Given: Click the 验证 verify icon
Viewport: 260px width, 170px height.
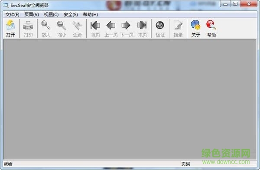Looking at the screenshot, I should 160,25.
